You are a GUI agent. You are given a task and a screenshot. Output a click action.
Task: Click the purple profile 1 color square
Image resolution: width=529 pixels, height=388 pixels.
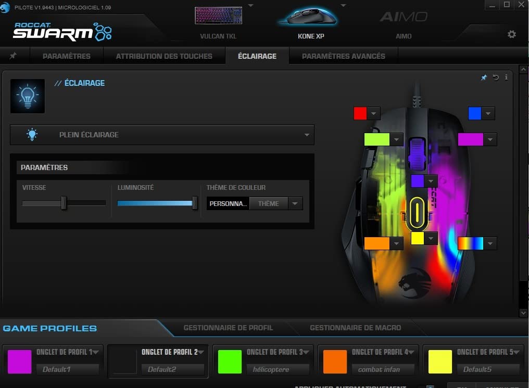click(20, 361)
